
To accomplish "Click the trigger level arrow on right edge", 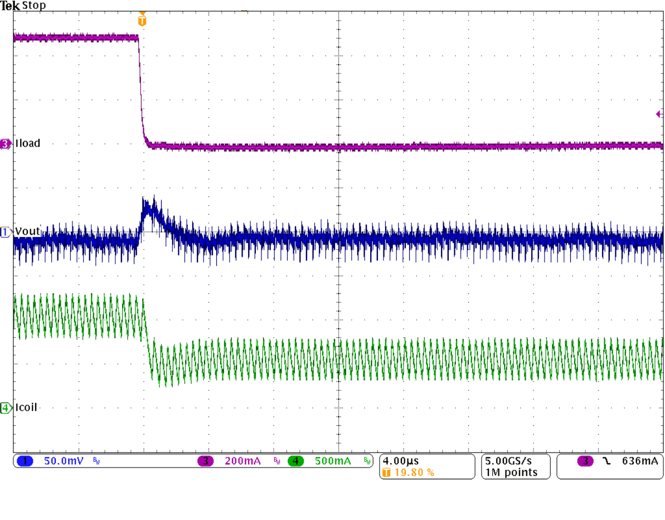I will click(x=659, y=113).
